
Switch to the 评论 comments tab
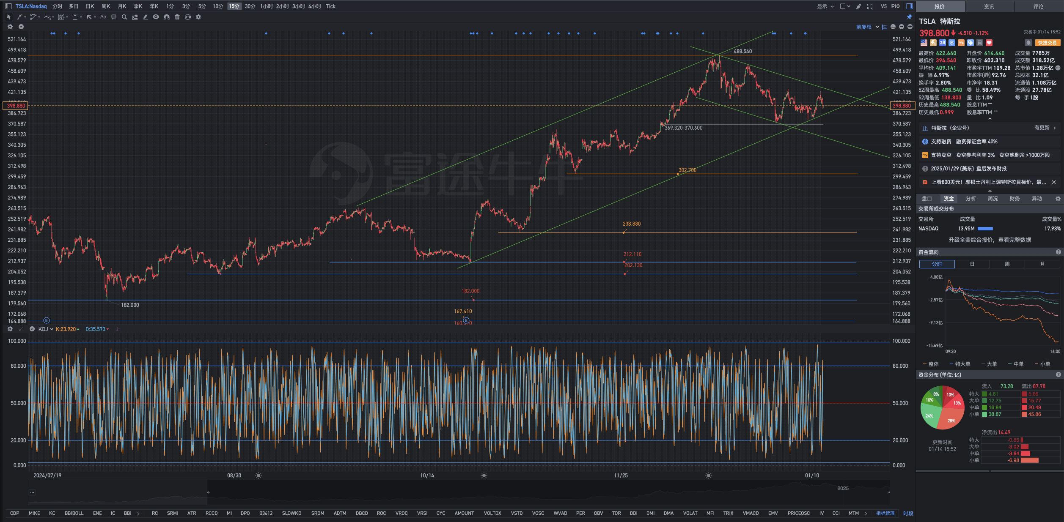click(x=1039, y=6)
